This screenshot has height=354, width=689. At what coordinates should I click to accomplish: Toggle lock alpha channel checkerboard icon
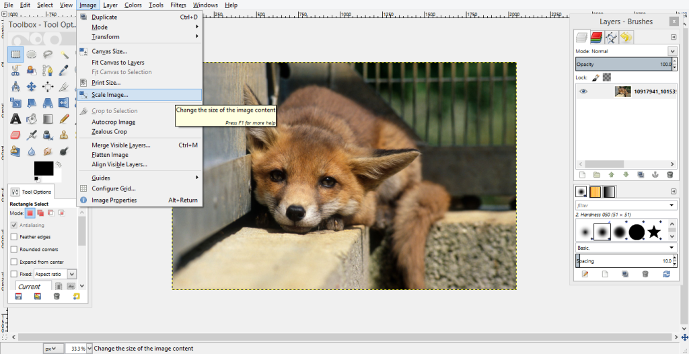[x=606, y=77]
